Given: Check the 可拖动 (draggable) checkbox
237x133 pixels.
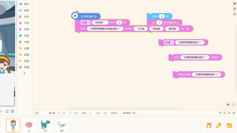Looking at the screenshot, I should click(119, 113).
